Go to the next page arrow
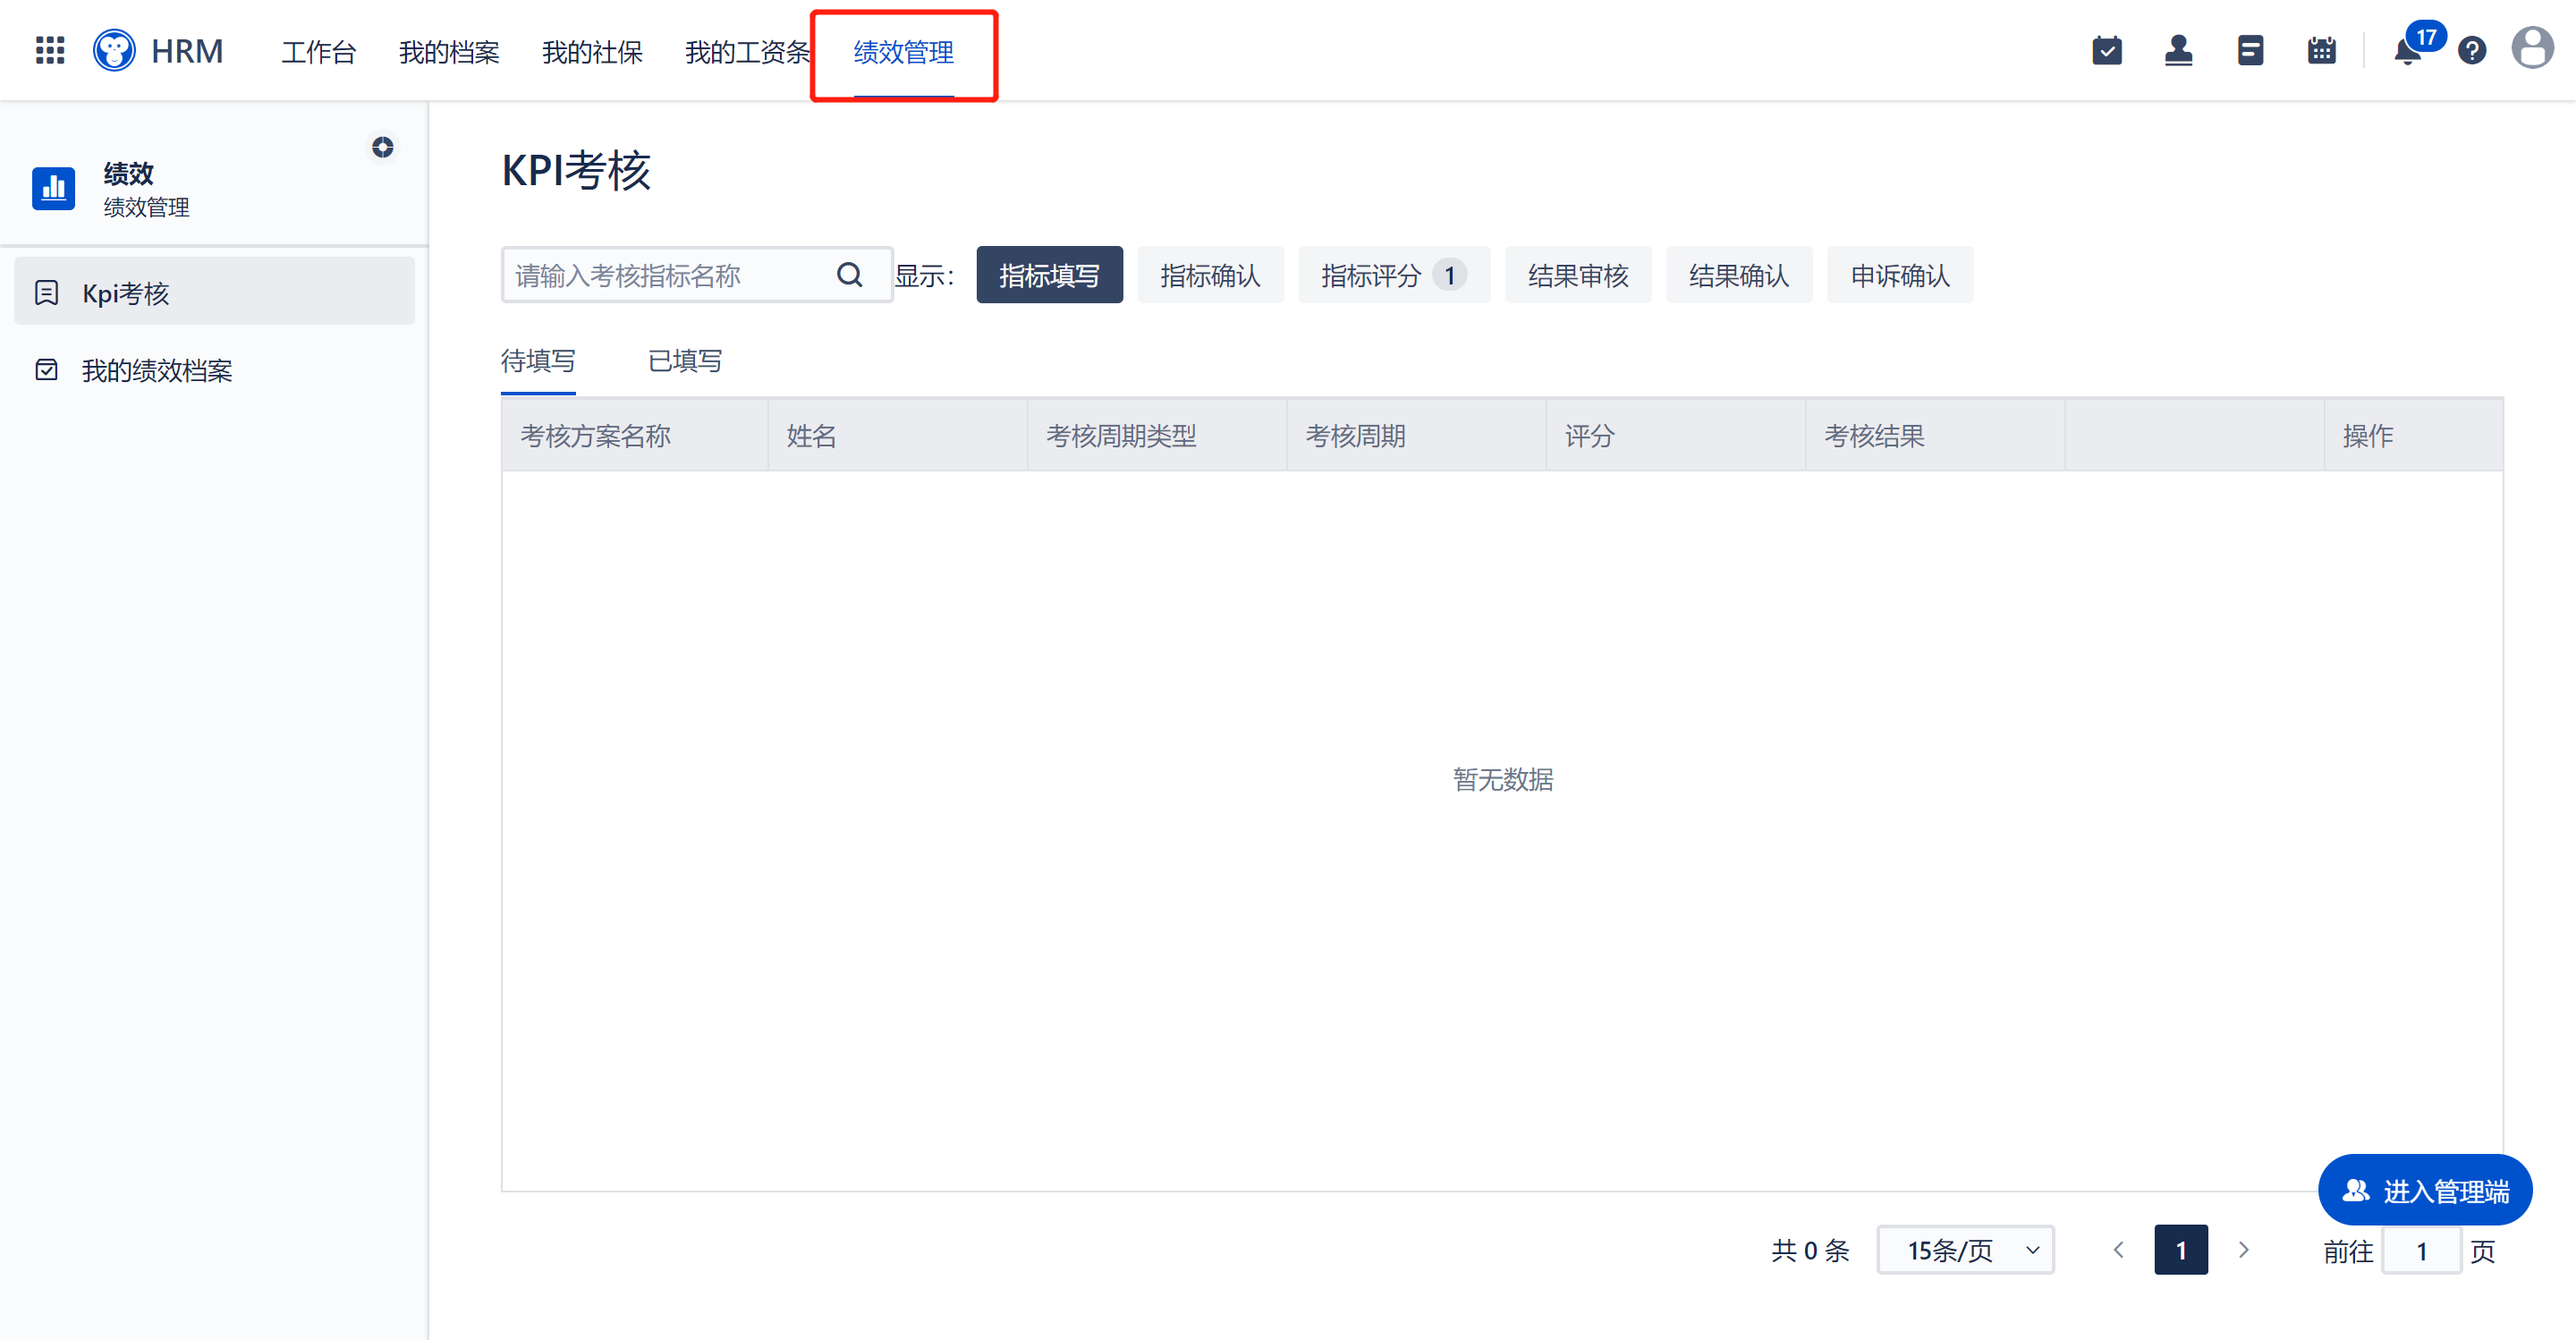The height and width of the screenshot is (1340, 2576). point(2244,1250)
